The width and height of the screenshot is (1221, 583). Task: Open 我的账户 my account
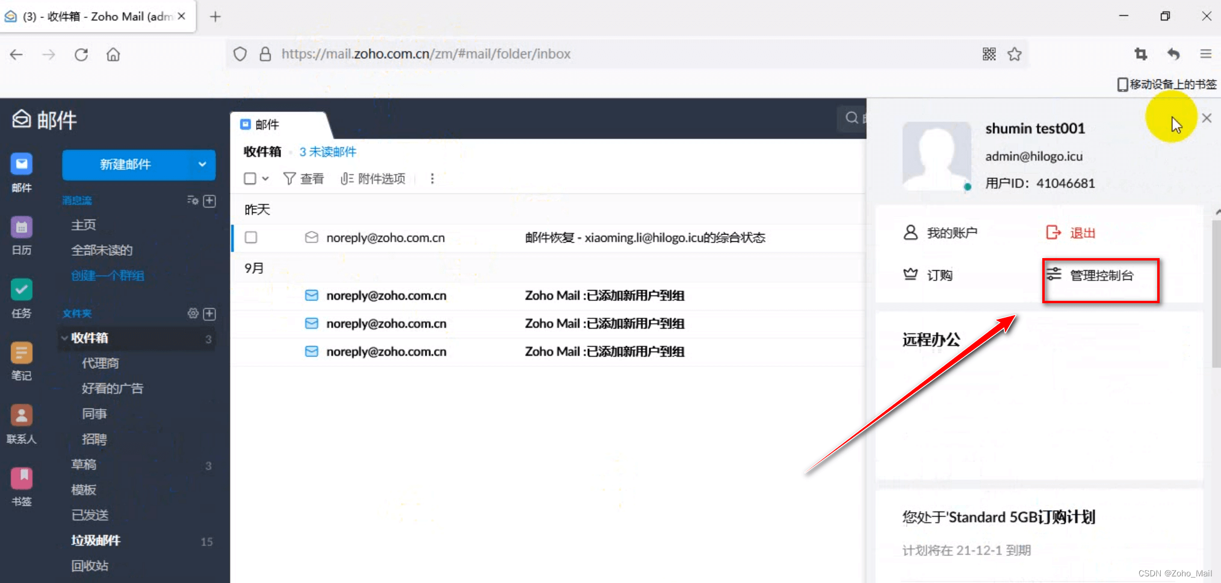tap(941, 233)
